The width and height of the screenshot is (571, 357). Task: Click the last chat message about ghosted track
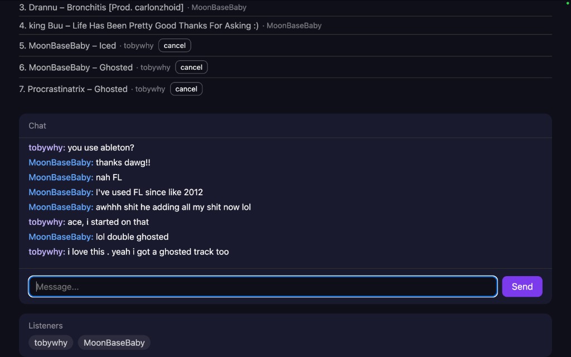[148, 252]
